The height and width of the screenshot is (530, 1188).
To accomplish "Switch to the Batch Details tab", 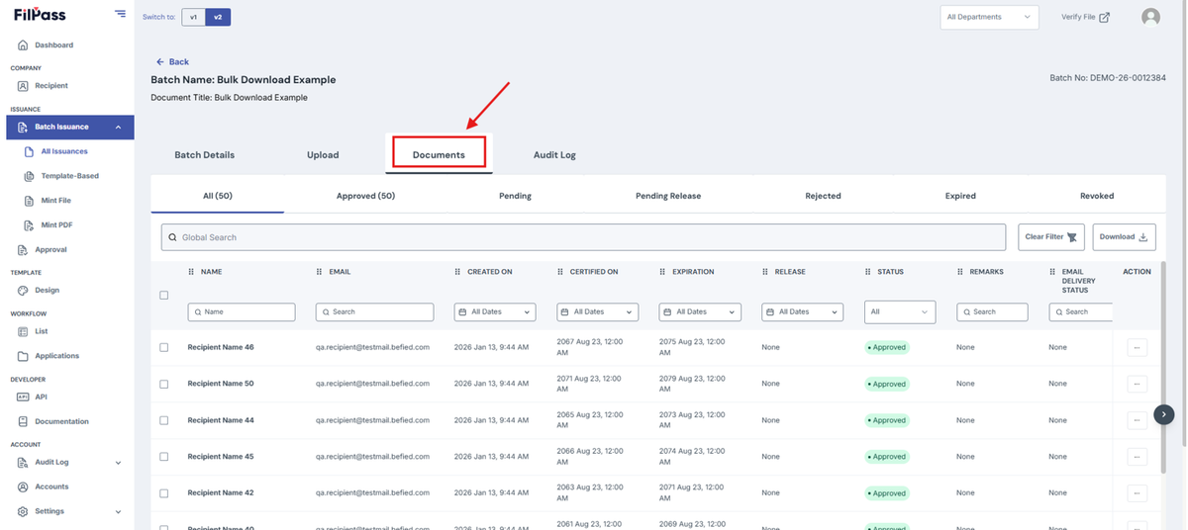I will click(x=205, y=155).
